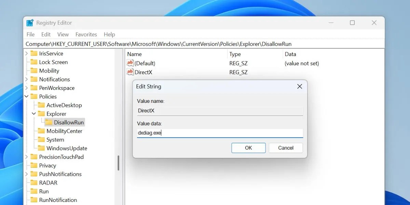Select the WindowsUpdate registry key

tap(67, 148)
